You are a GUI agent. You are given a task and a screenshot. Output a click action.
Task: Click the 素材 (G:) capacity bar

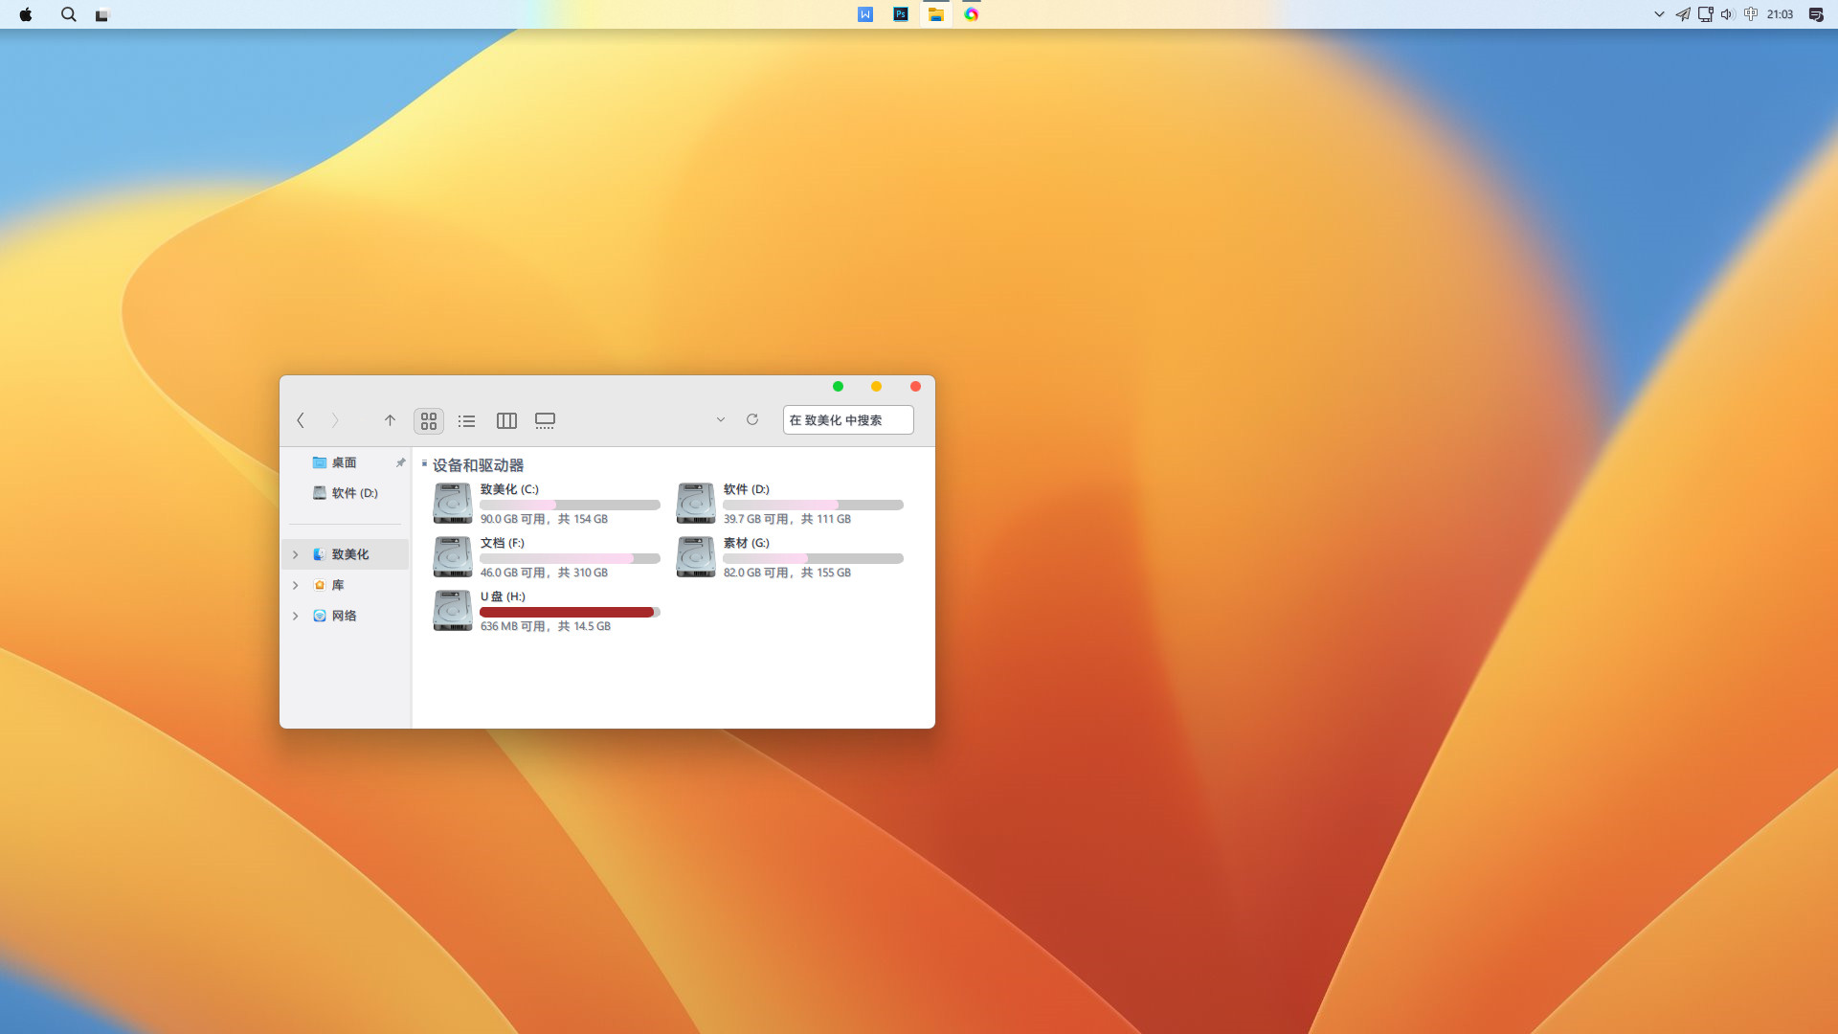[813, 558]
